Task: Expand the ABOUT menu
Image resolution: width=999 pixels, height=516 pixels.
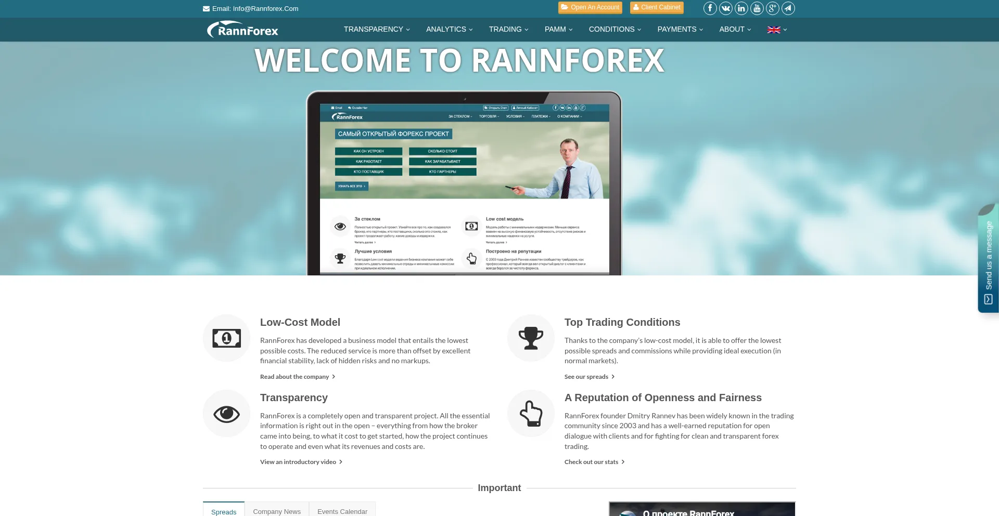Action: 735,30
